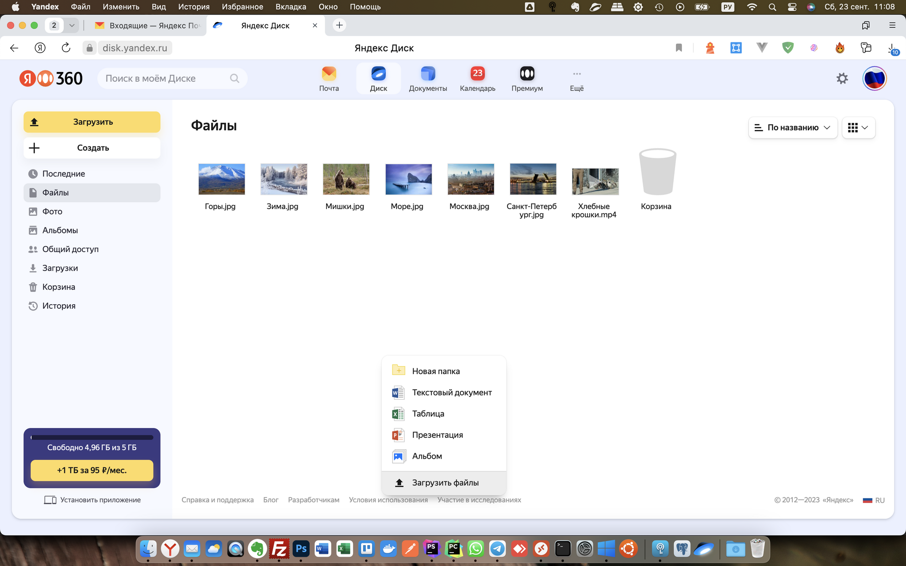Viewport: 906px width, 566px height.
Task: Select the Хлебные крошки.mp4 video thumbnail
Action: pyautogui.click(x=595, y=181)
